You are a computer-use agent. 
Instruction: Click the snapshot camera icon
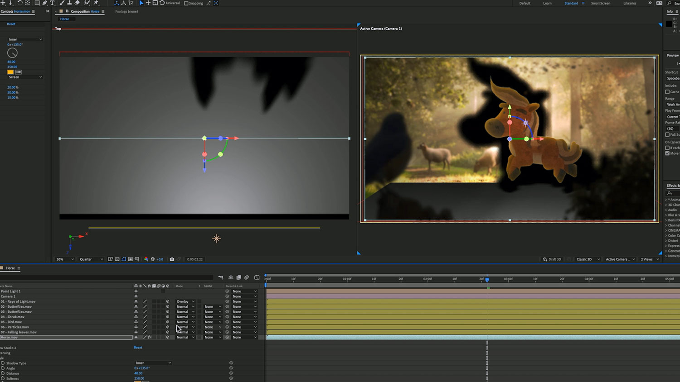[x=172, y=259]
